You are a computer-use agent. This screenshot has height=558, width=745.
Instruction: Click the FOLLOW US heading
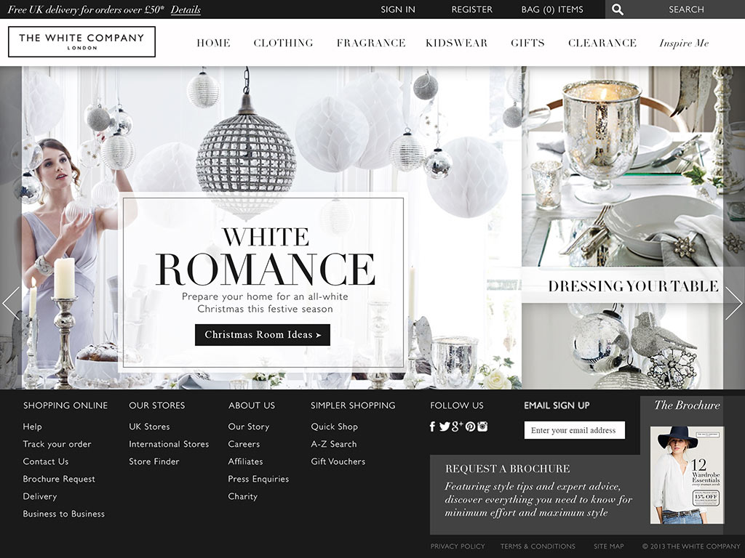click(457, 405)
